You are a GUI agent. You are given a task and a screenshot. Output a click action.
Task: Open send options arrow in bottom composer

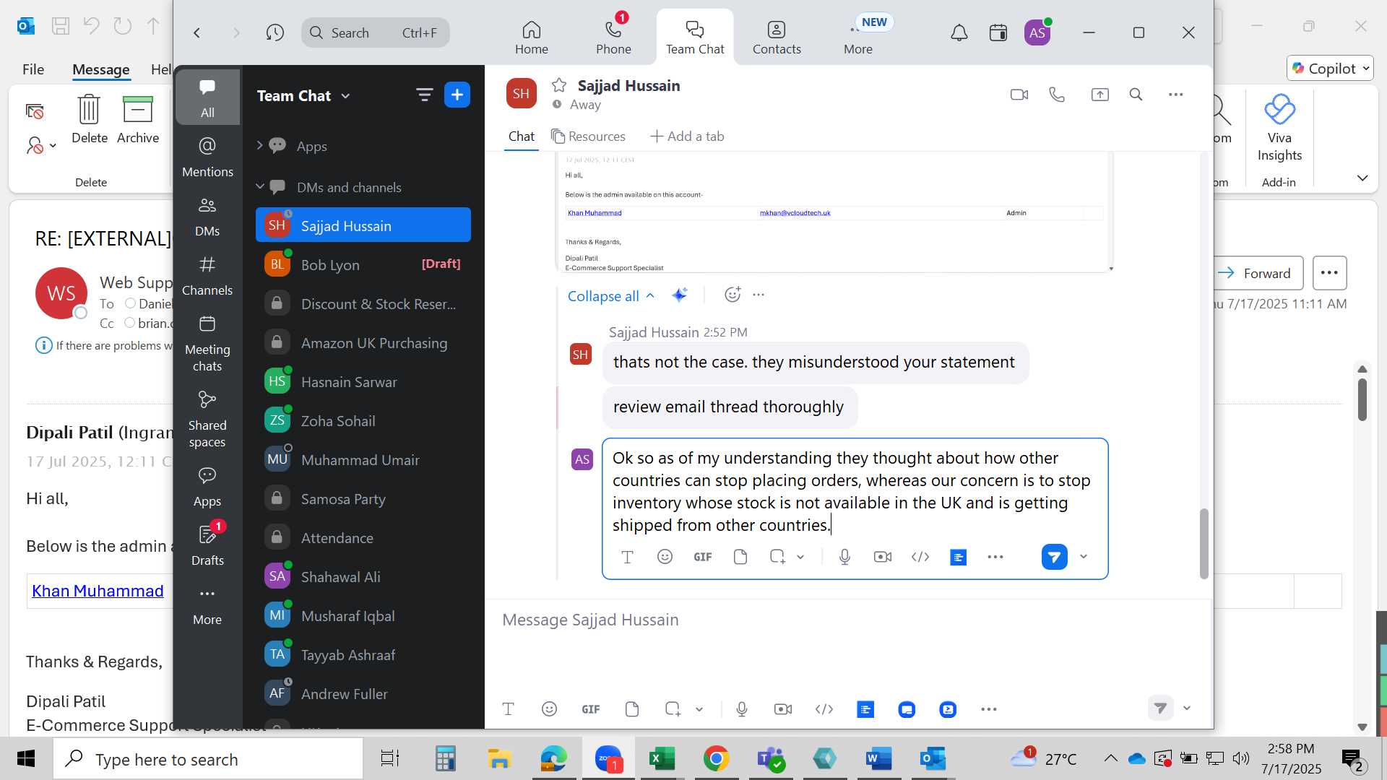coord(1186,708)
